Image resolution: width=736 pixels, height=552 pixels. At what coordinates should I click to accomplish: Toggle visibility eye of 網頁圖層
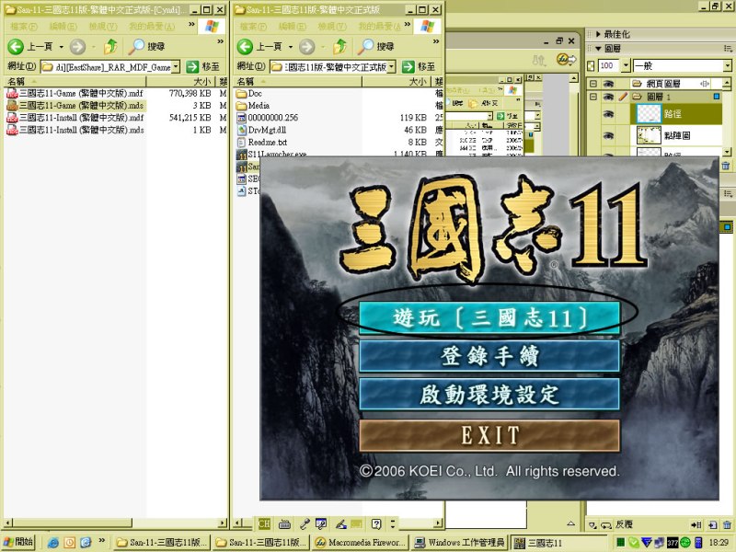click(x=609, y=84)
